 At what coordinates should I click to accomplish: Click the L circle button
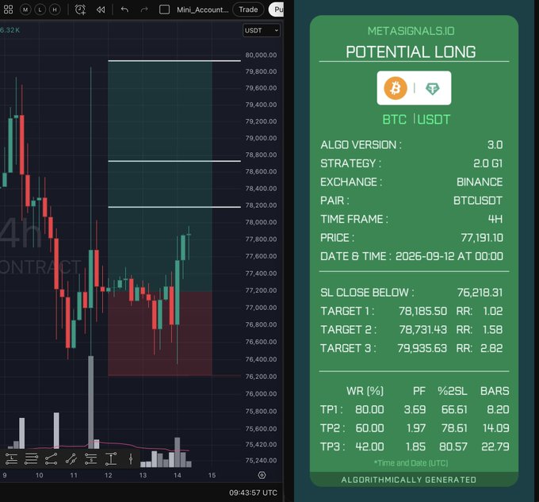point(40,10)
